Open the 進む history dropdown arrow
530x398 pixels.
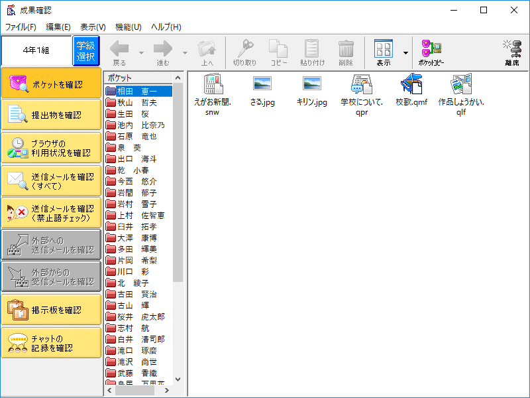[185, 53]
